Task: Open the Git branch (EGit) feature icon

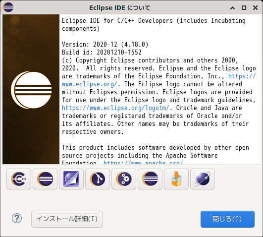Action: (x=98, y=179)
